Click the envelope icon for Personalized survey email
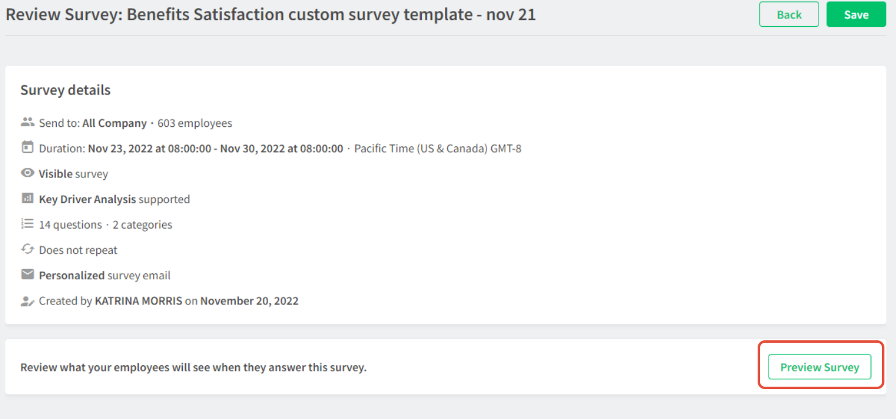 point(27,274)
